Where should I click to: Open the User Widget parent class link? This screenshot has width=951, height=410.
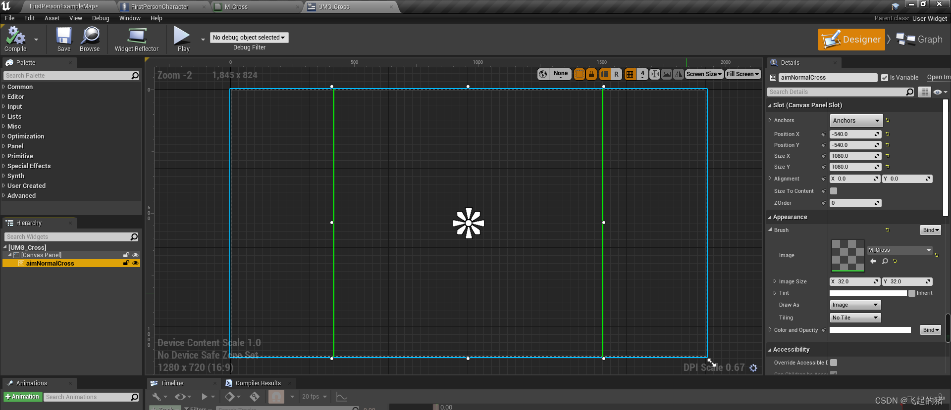tap(930, 19)
